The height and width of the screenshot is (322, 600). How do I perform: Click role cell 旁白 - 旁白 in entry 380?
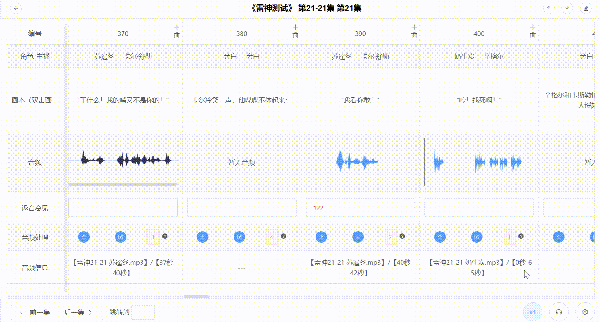241,57
